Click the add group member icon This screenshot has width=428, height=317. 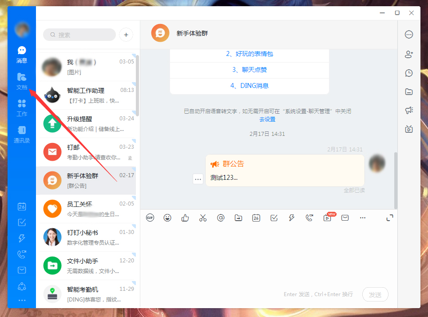(x=409, y=55)
